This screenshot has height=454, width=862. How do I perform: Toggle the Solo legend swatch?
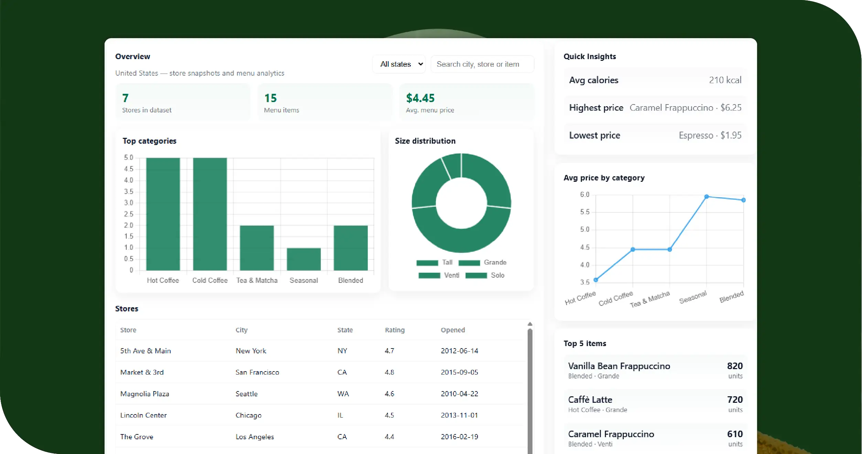[476, 276]
